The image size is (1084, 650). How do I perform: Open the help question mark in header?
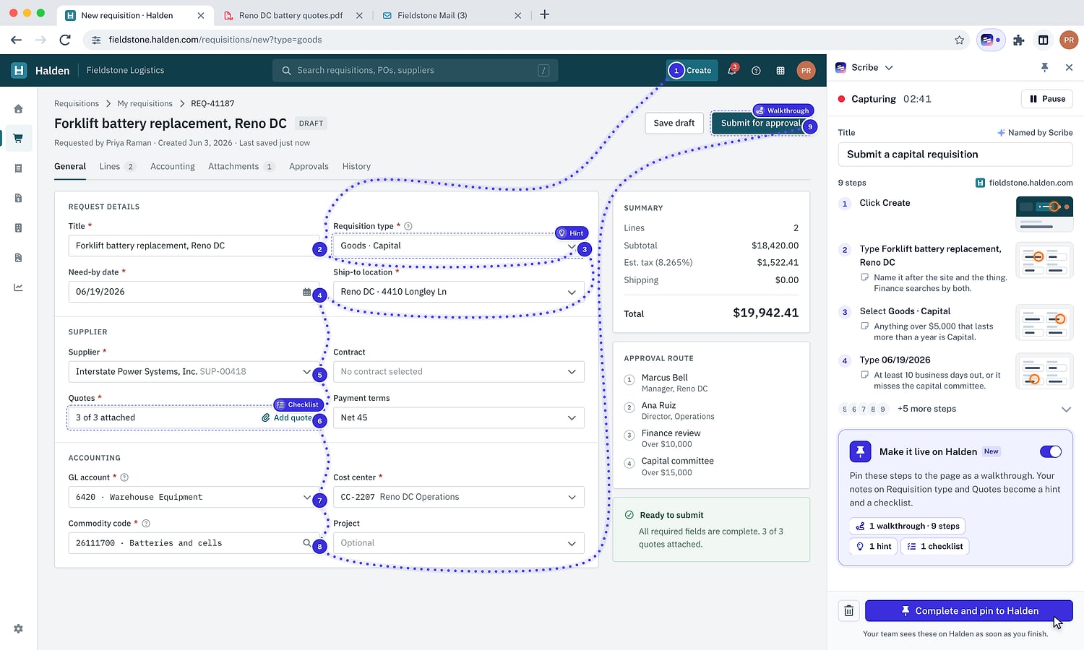point(756,71)
